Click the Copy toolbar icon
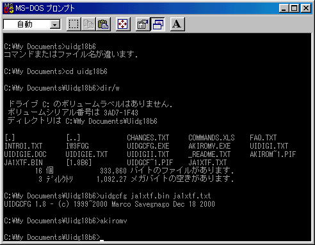The image size is (315, 245). [88, 24]
